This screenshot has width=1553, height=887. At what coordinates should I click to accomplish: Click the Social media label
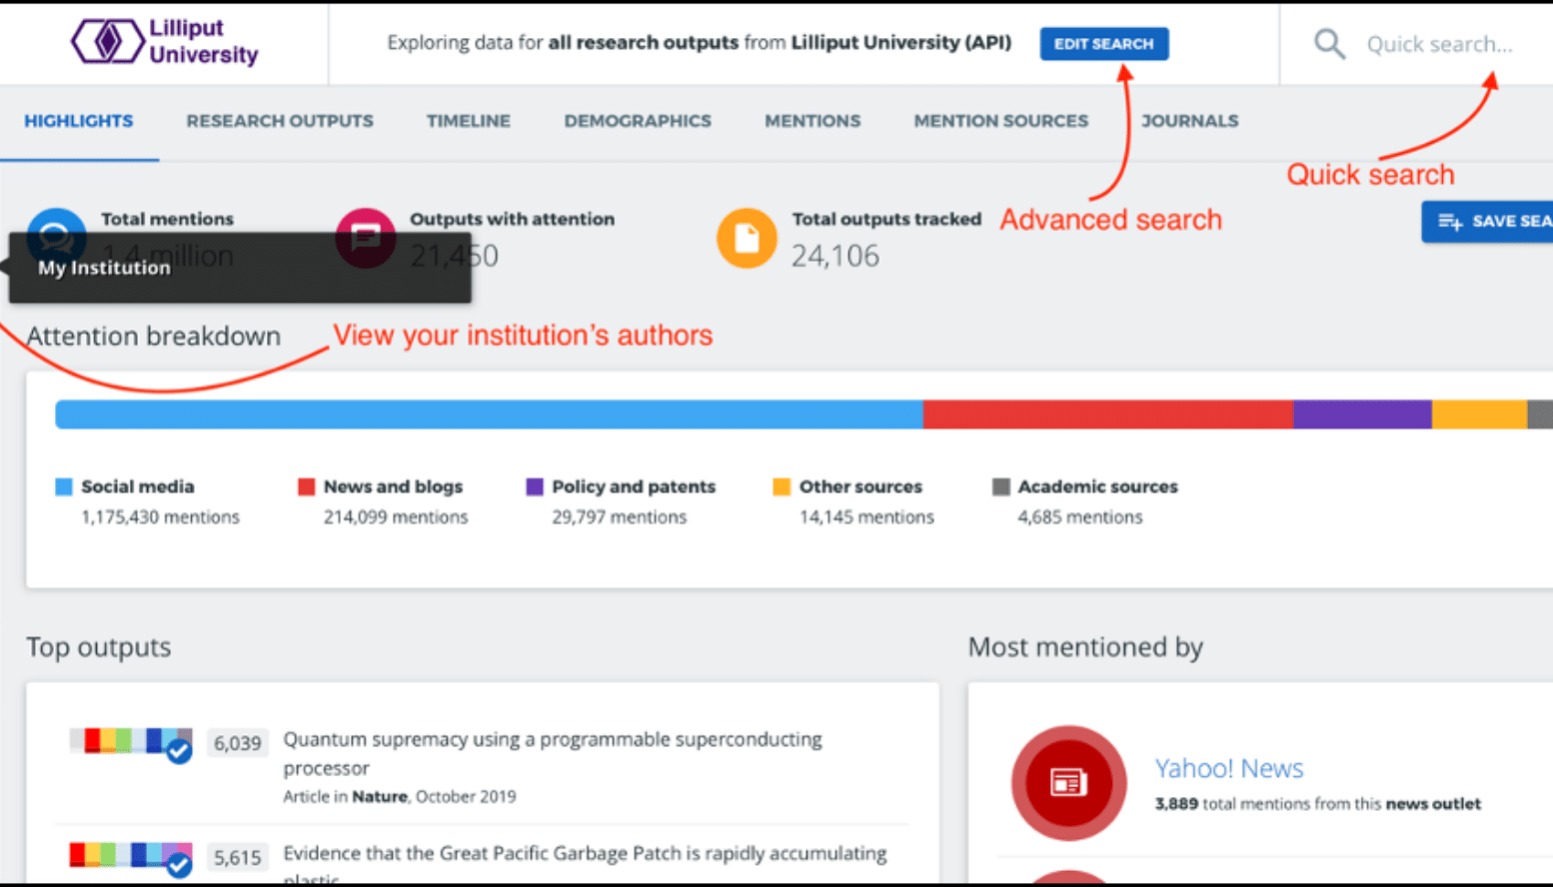pos(138,486)
